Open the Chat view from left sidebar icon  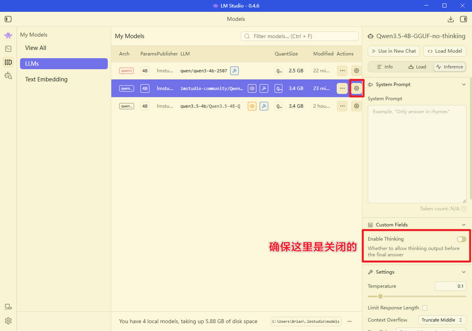coord(8,35)
